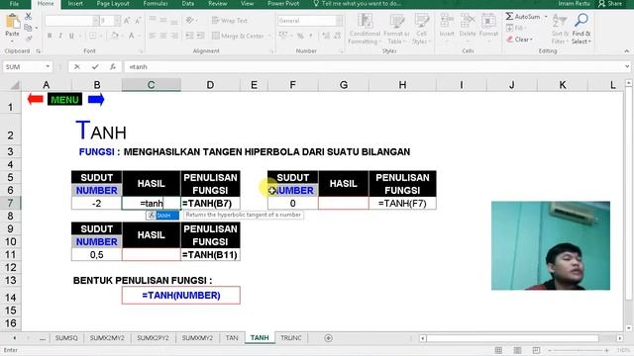Click the Share button
Screen dimensions: 634x356
tap(610, 4)
